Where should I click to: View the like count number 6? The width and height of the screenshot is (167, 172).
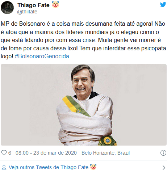pos(10,153)
